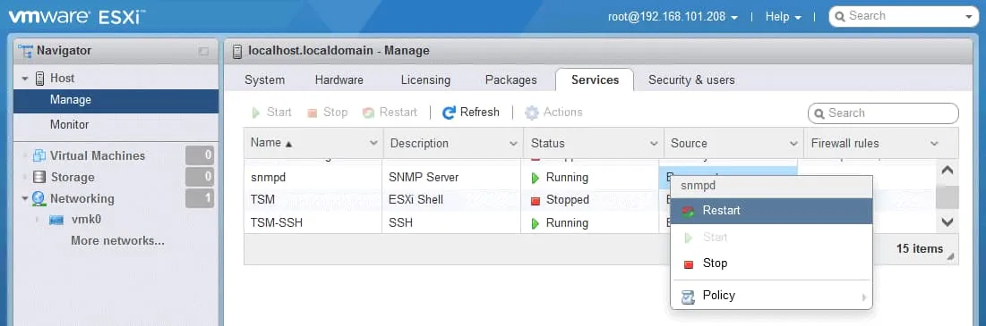Viewport: 986px width, 326px height.
Task: Select the Storage icon in Navigator
Action: pyautogui.click(x=39, y=178)
